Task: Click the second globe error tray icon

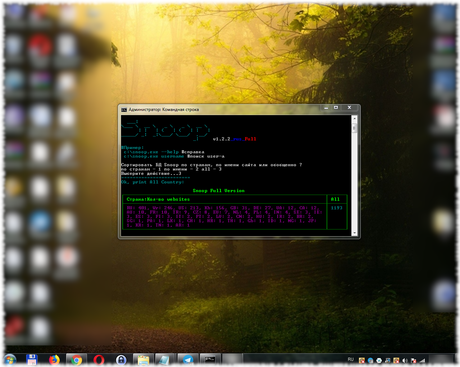Action: (396, 360)
